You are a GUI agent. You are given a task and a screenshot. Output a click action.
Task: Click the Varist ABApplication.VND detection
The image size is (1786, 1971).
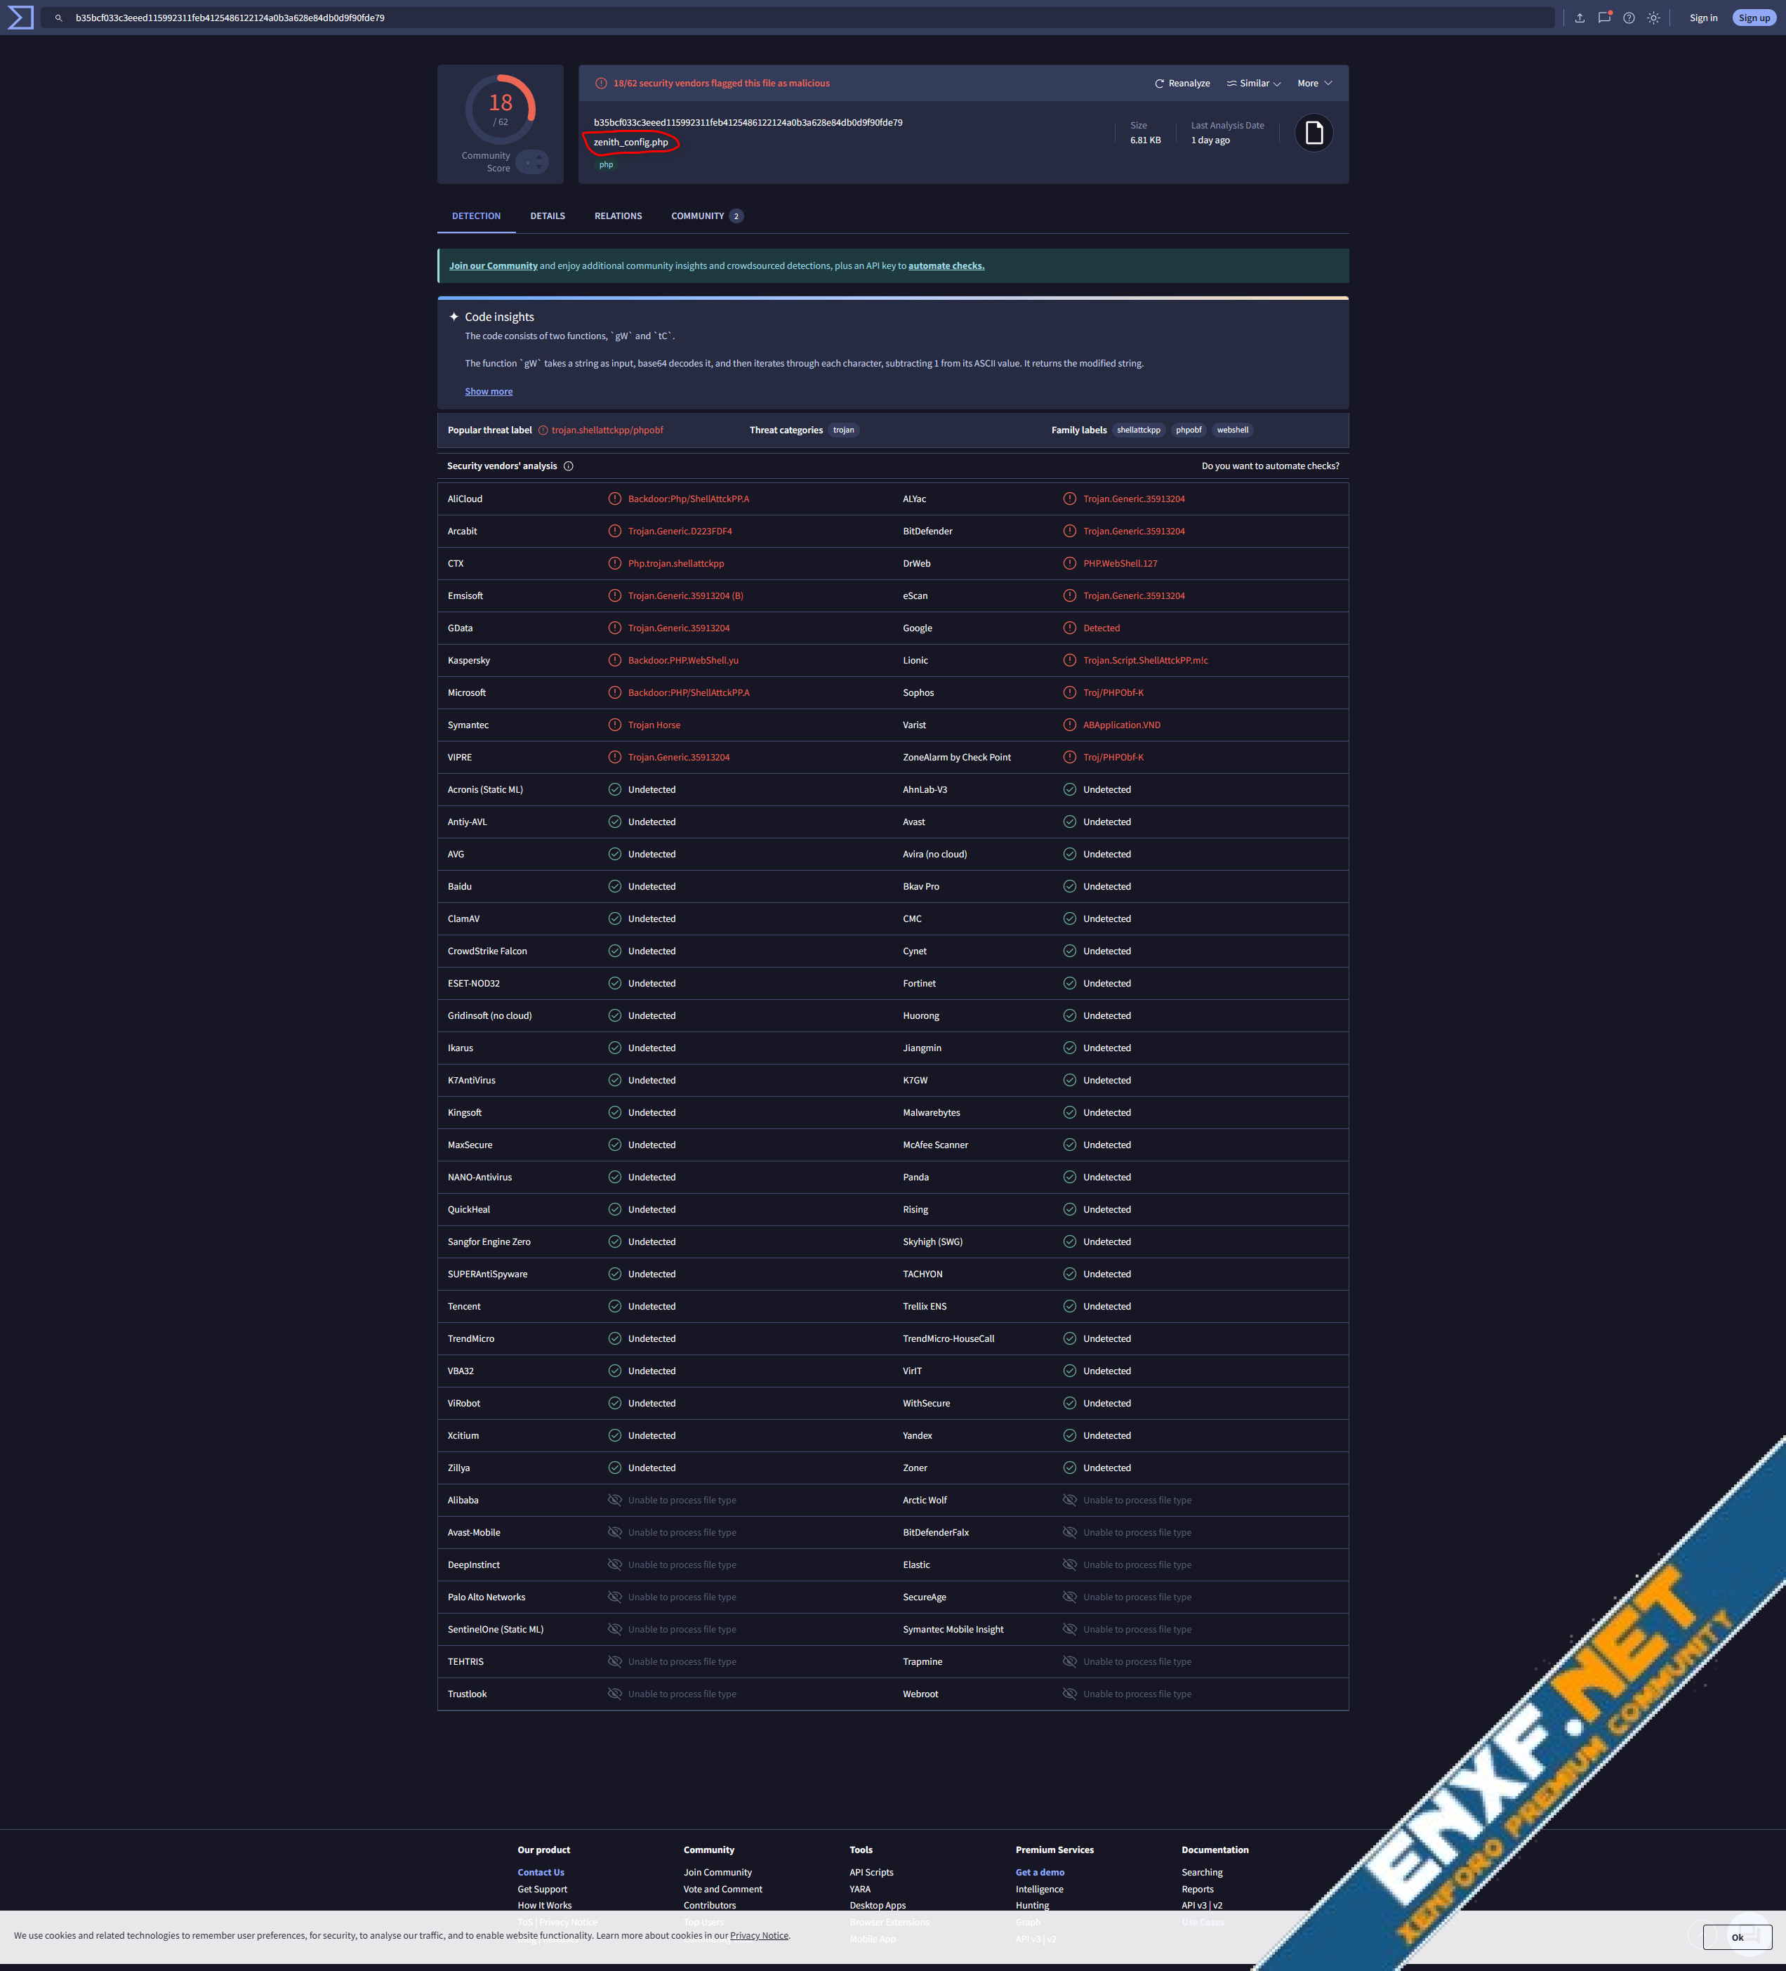point(1121,725)
